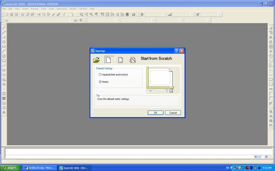This screenshot has height=171, width=275.
Task: Select the Metric radio button
Action: click(x=100, y=82)
